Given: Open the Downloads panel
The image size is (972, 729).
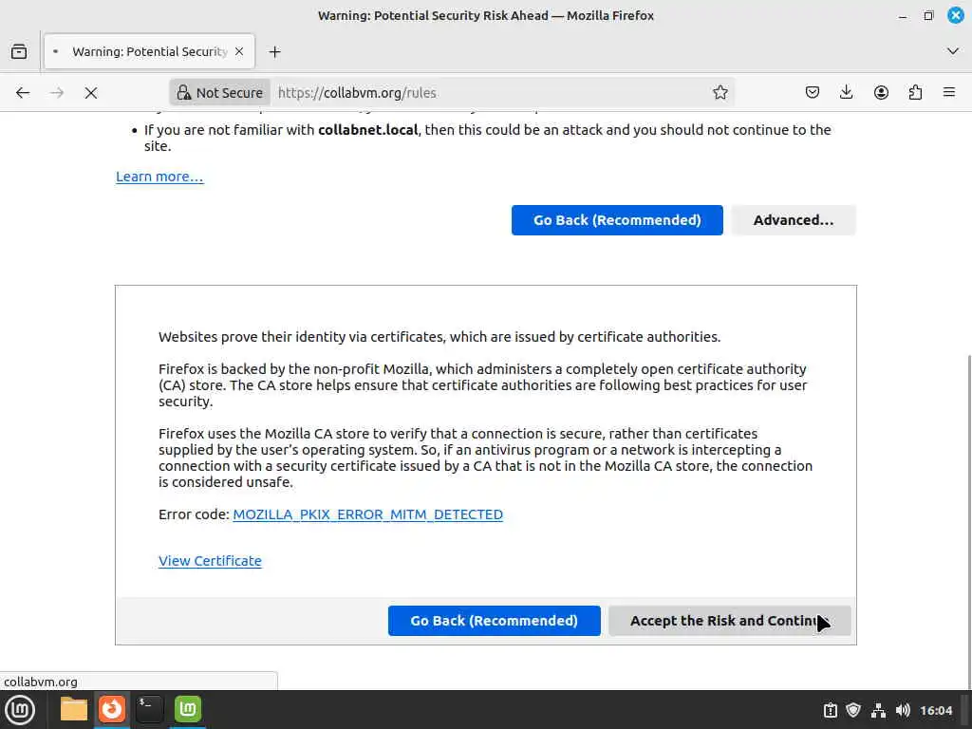Looking at the screenshot, I should pyautogui.click(x=846, y=93).
